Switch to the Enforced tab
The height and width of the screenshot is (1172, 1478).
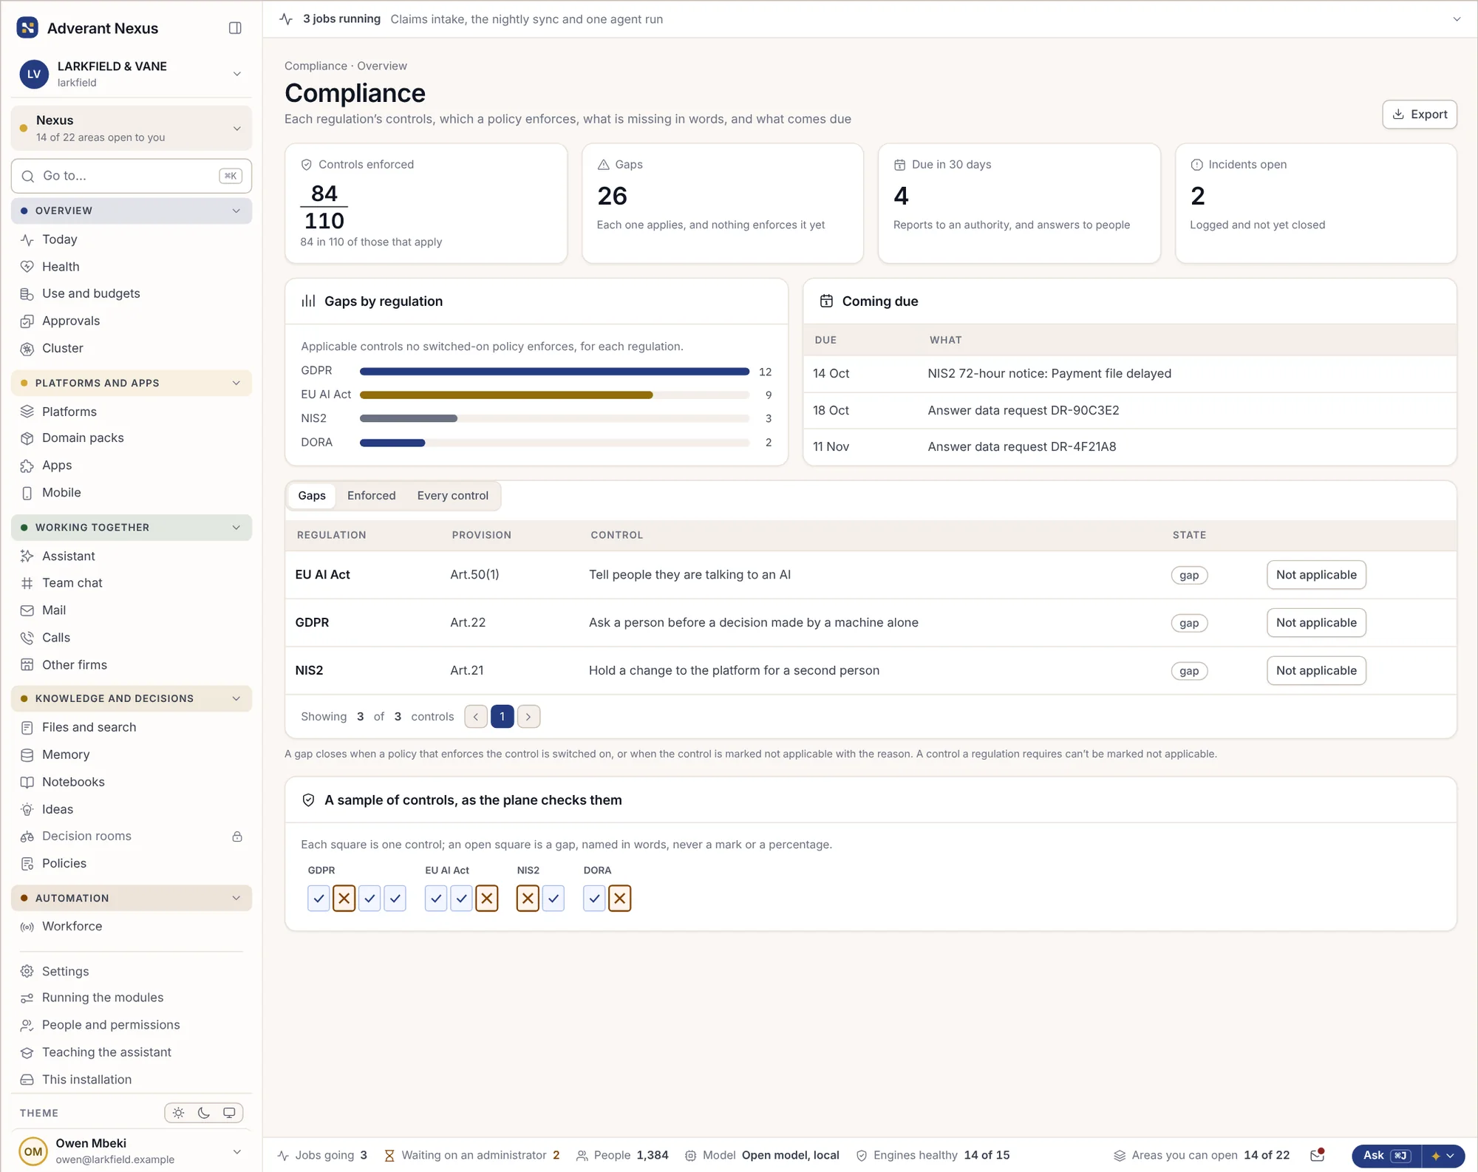372,496
